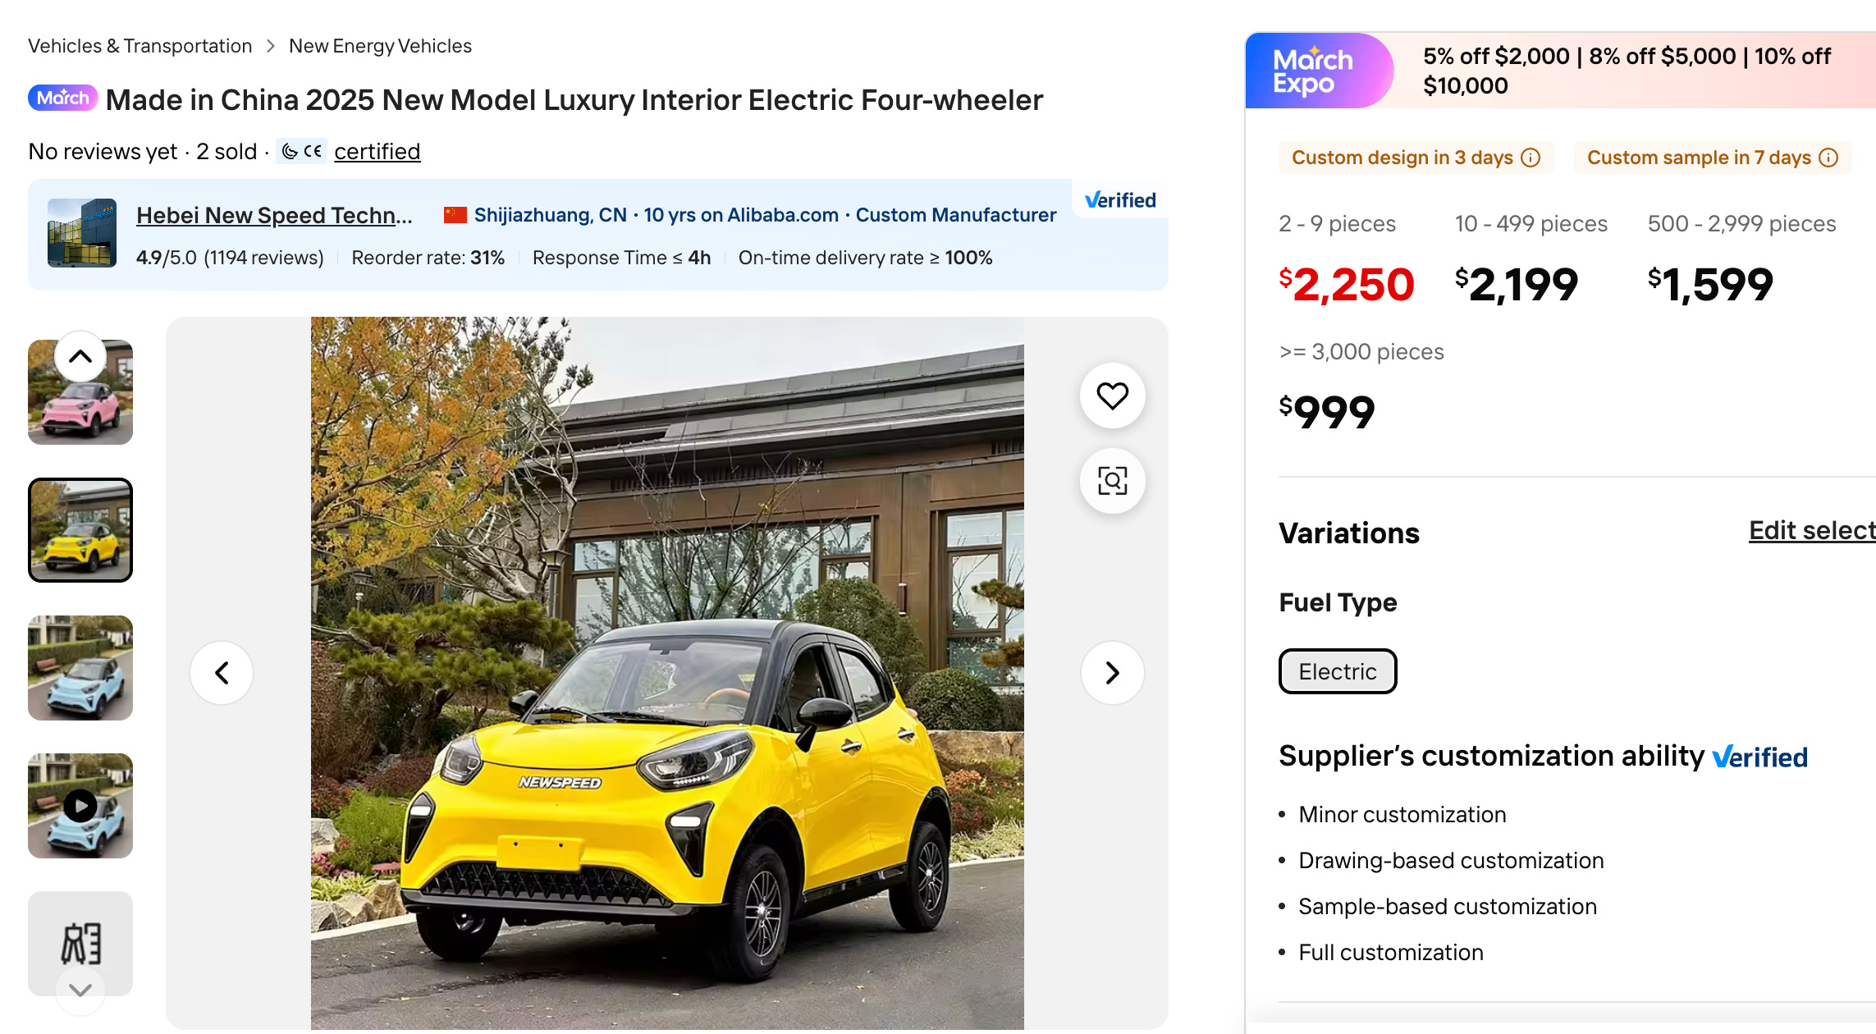Click the March Expo discount banner
The height and width of the screenshot is (1034, 1876).
pyautogui.click(x=1559, y=71)
